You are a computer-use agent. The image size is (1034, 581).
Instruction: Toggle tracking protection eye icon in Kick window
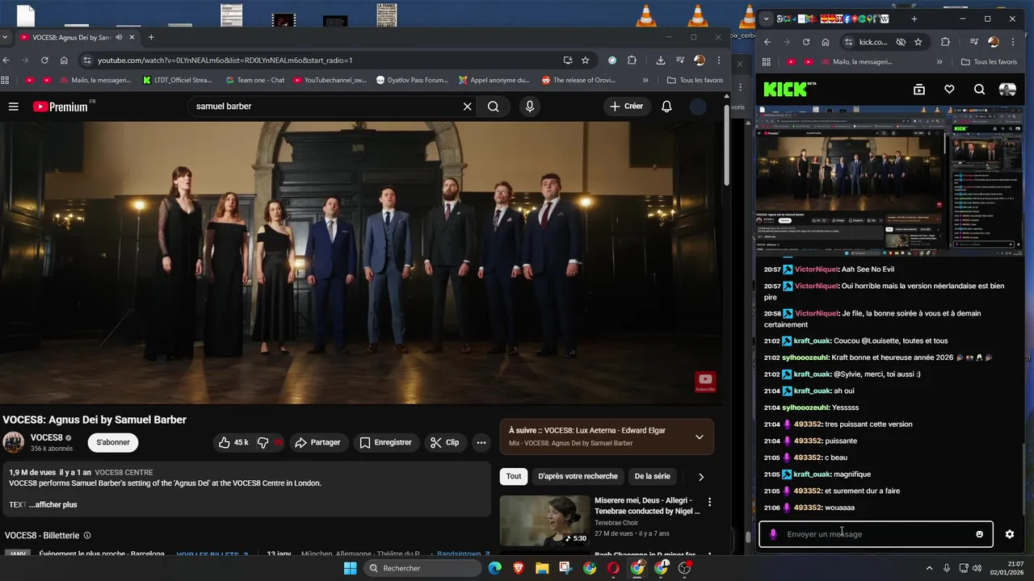coord(901,42)
